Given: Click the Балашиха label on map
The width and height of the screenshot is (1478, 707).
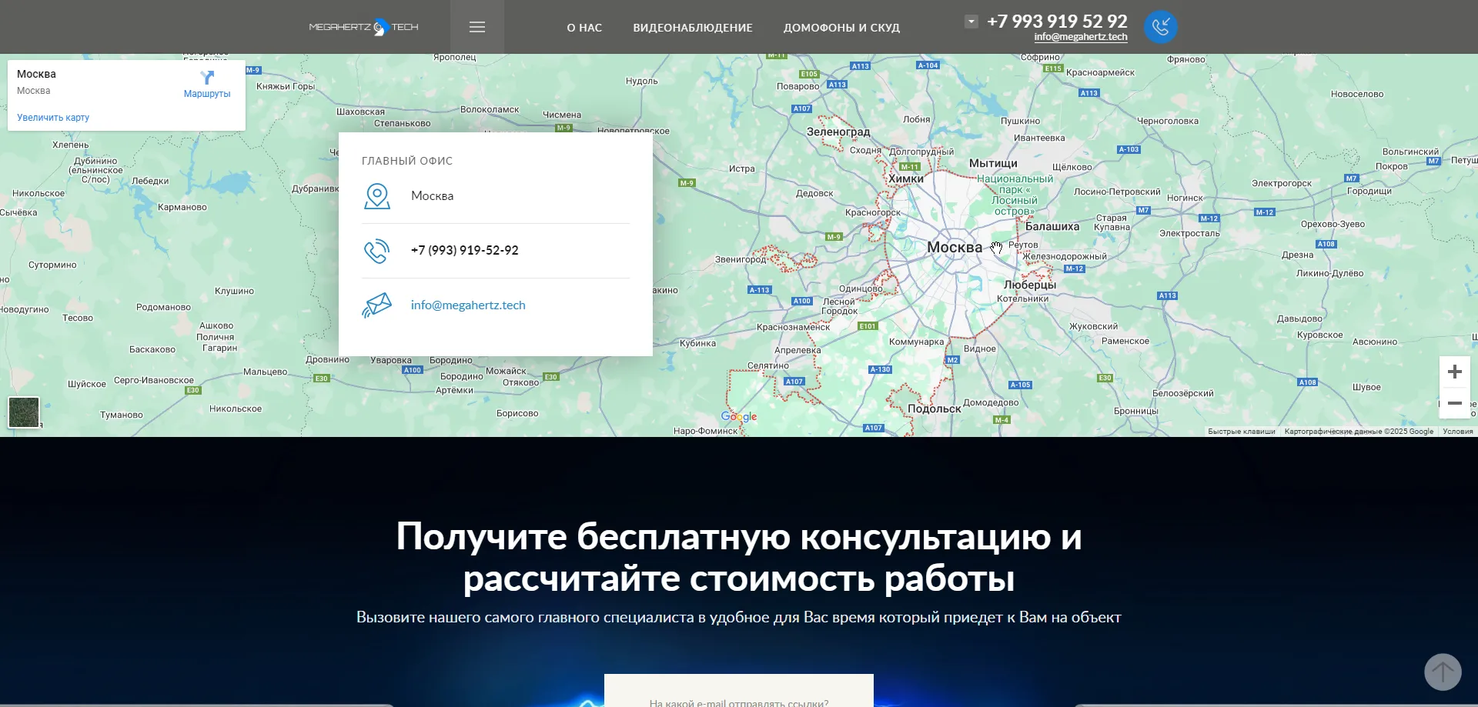Looking at the screenshot, I should 1052,227.
